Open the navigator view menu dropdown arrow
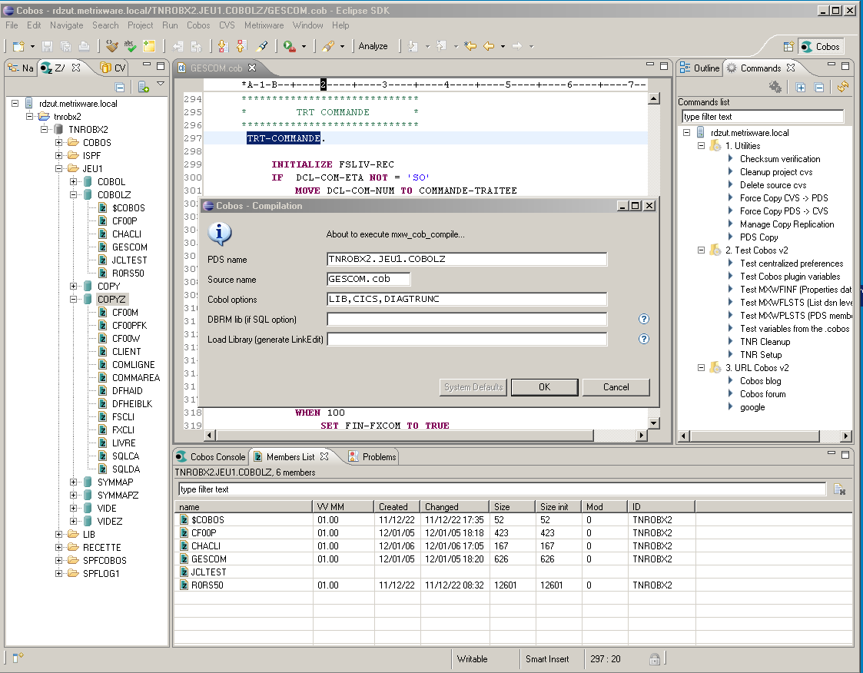Screen dimensions: 863x673 [x=161, y=85]
